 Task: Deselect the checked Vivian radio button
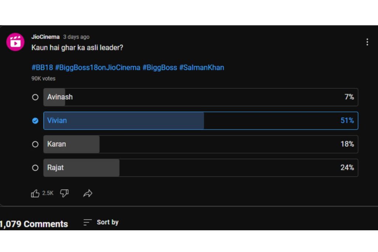pos(35,121)
